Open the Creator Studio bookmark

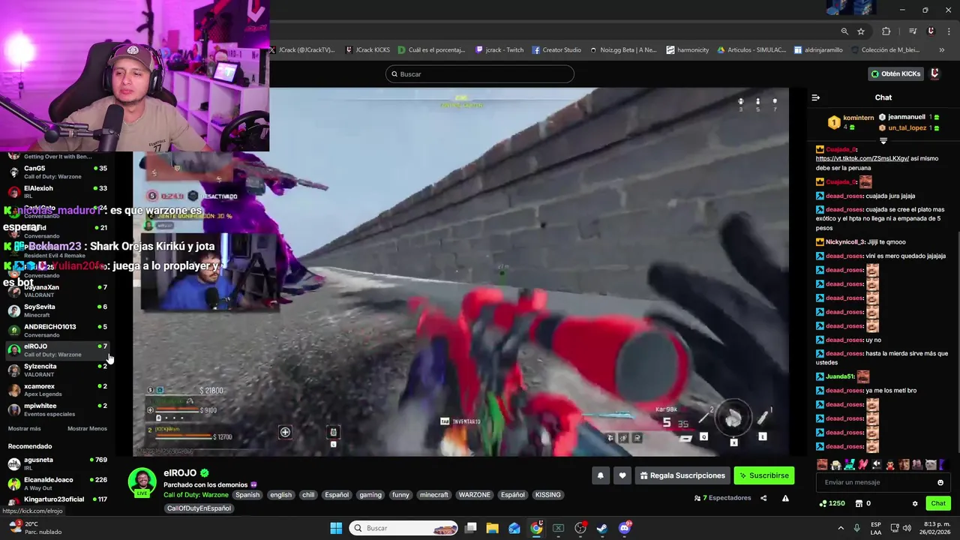pyautogui.click(x=556, y=50)
